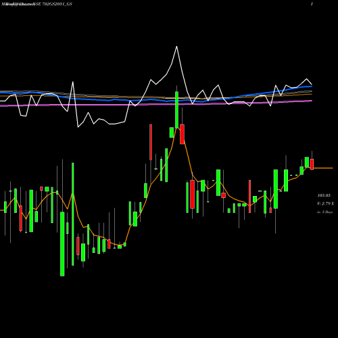Select the tallest green candlestick at the price peak
This screenshot has width=338, height=338.
(176, 110)
